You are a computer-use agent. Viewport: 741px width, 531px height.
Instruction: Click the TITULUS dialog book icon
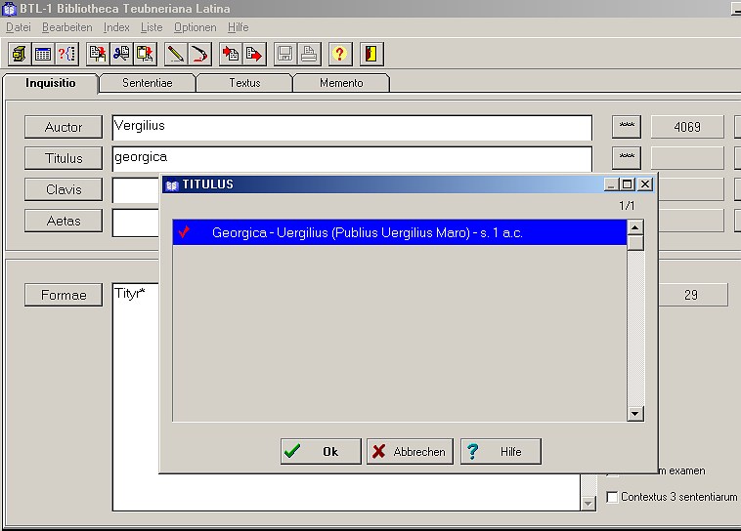tap(172, 184)
